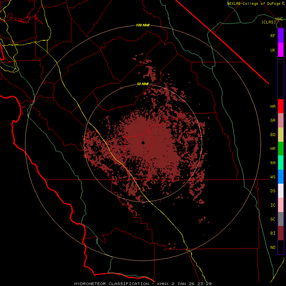Click the ND legend label
Viewport: 286px width, 286px height.
[273, 248]
